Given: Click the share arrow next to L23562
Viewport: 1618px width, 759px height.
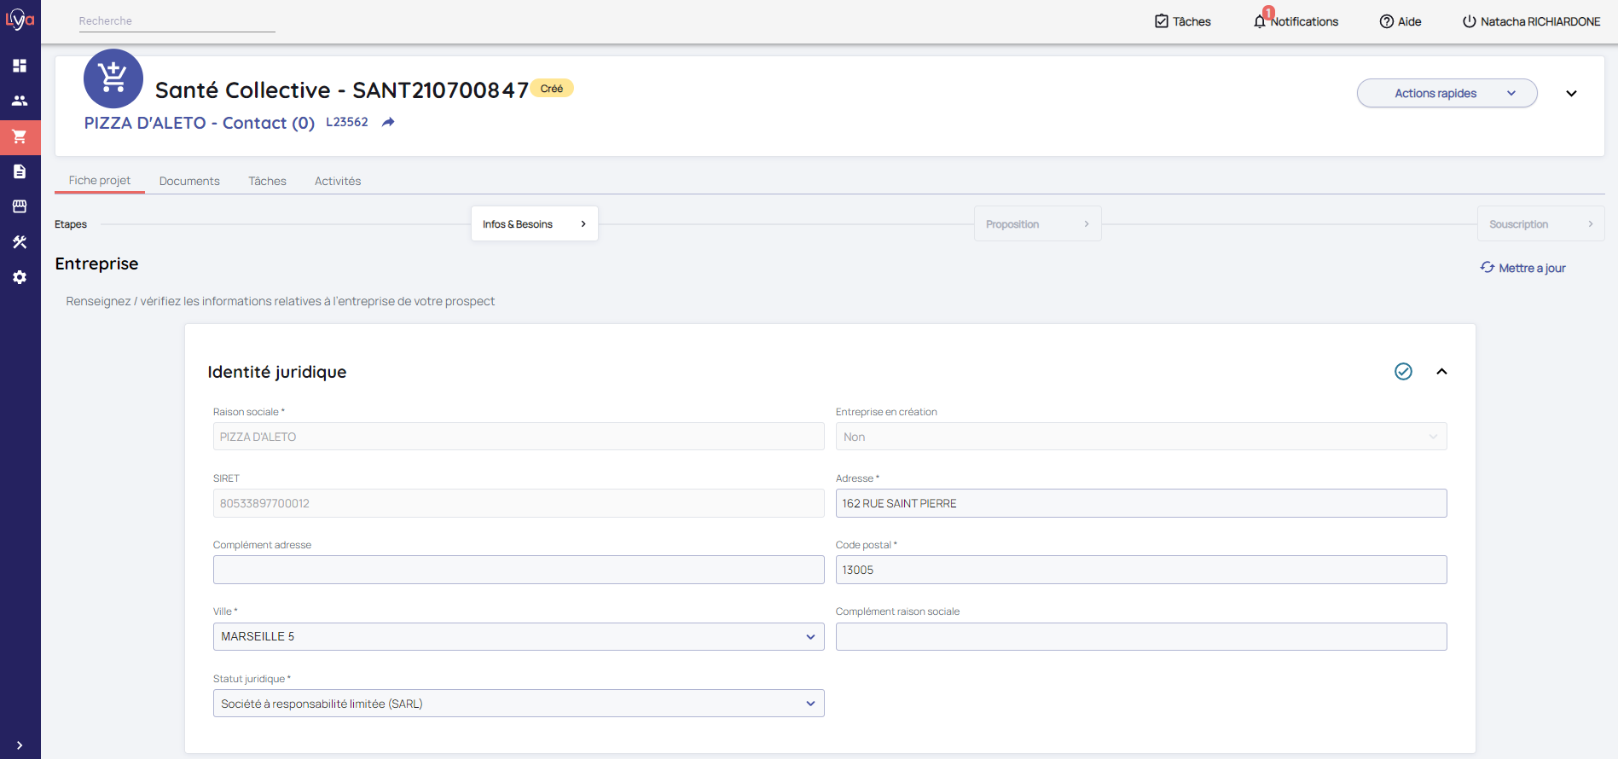Looking at the screenshot, I should [x=388, y=123].
